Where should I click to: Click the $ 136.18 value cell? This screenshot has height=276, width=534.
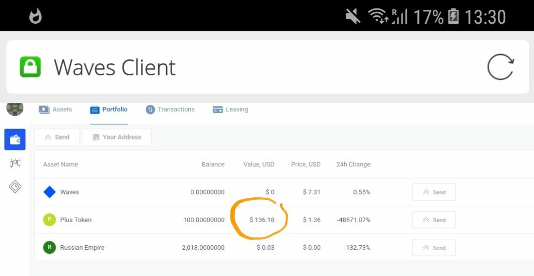point(262,220)
